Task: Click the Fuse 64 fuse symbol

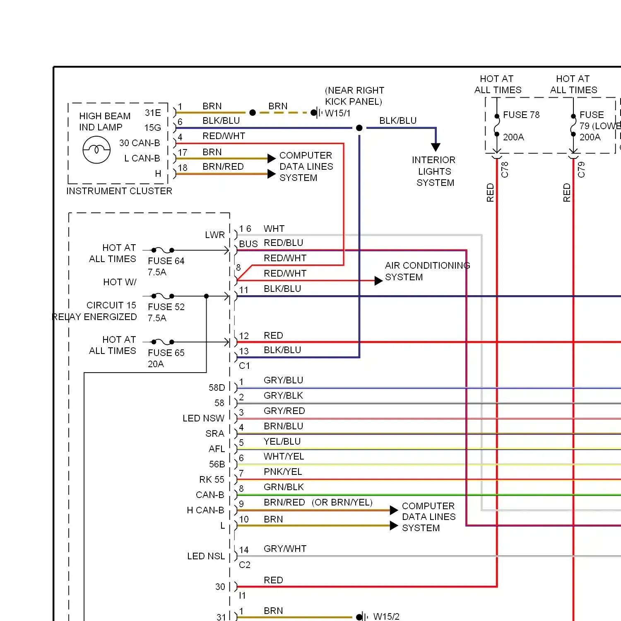Action: coord(163,250)
